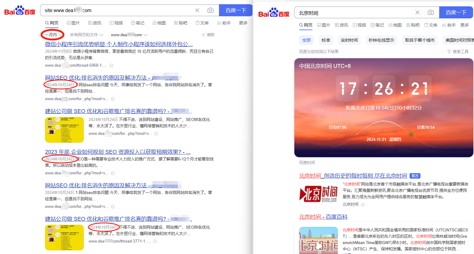Open the site domain filter dropdown
The width and height of the screenshot is (474, 254).
coord(129,35)
